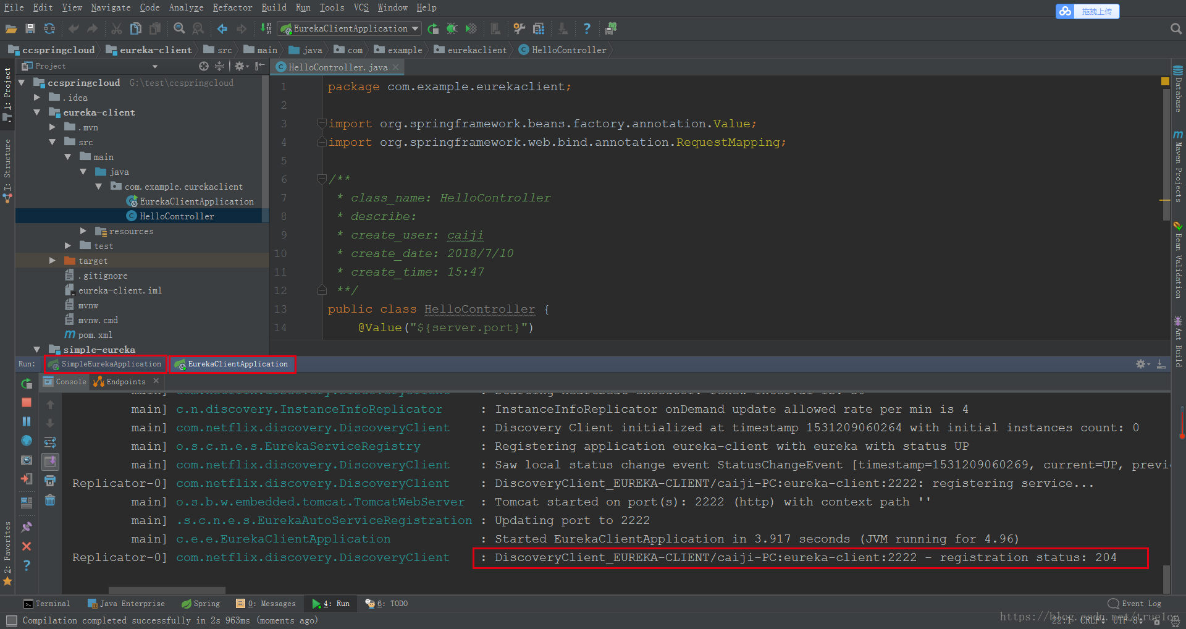Click the Debug bug icon
This screenshot has width=1186, height=629.
click(452, 28)
